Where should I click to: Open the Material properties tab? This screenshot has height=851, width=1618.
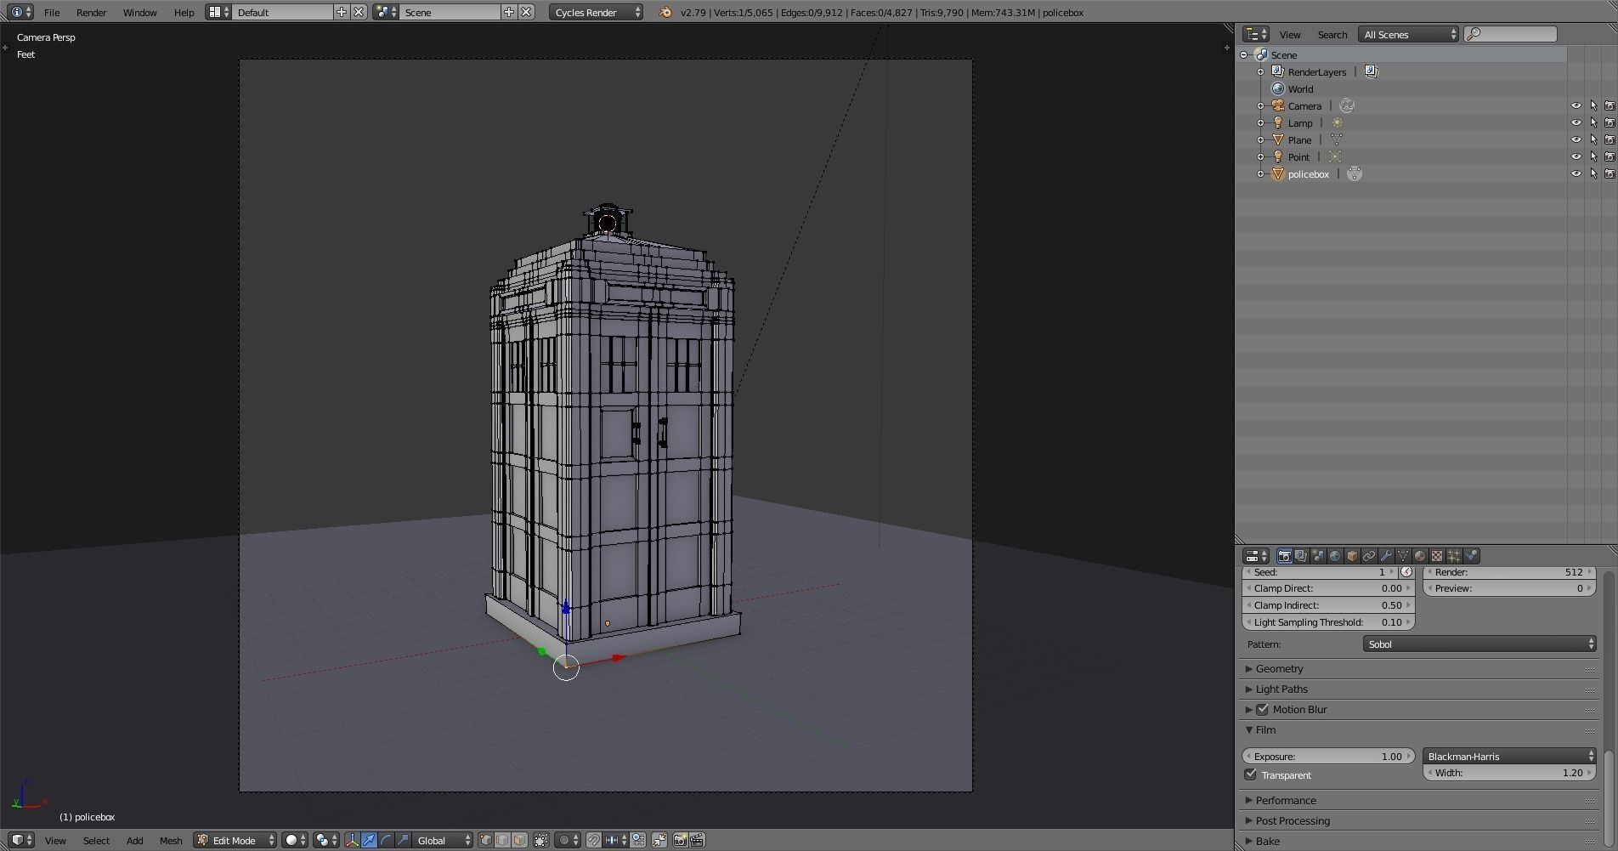tap(1420, 556)
